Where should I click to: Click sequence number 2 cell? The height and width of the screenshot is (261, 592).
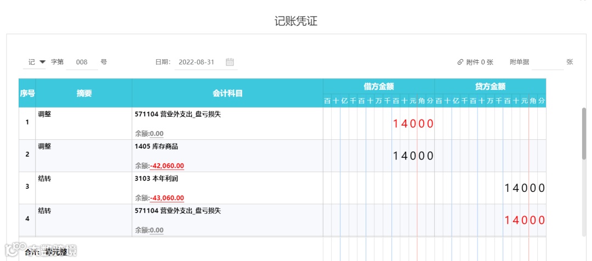(27, 155)
